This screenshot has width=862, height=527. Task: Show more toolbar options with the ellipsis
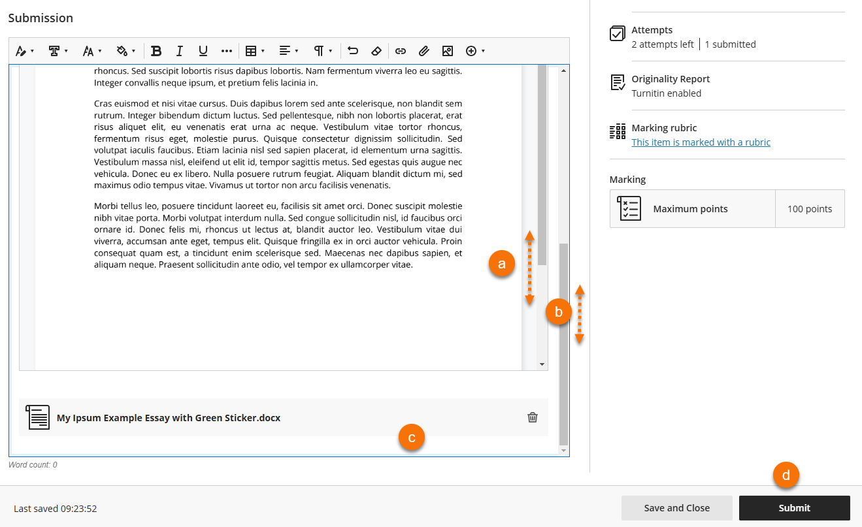click(226, 50)
